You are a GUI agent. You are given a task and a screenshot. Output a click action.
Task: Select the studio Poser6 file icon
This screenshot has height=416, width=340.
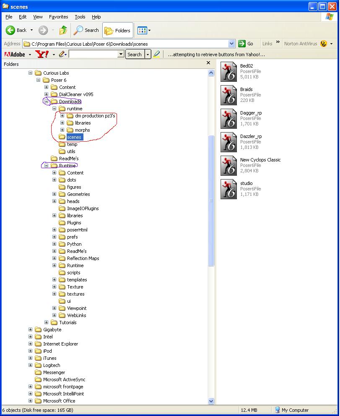coord(228,189)
